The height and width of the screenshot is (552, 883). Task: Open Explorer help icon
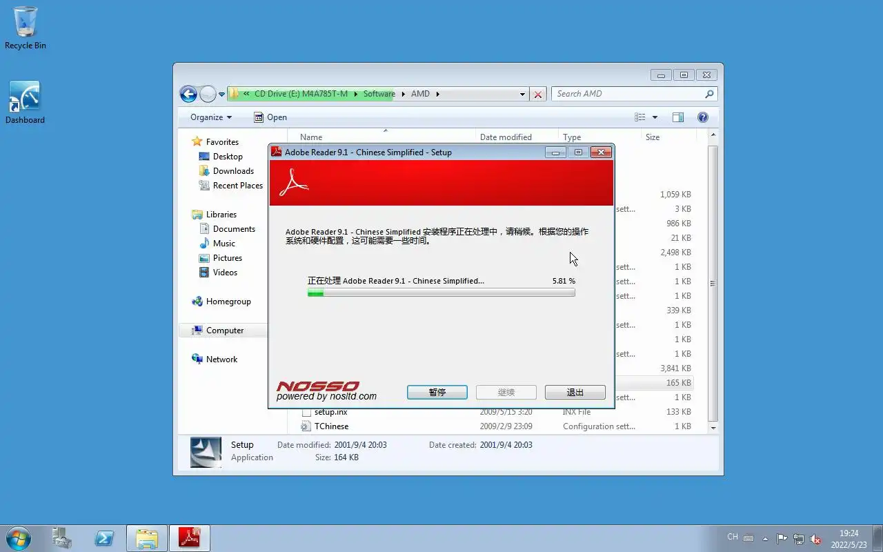tap(703, 117)
